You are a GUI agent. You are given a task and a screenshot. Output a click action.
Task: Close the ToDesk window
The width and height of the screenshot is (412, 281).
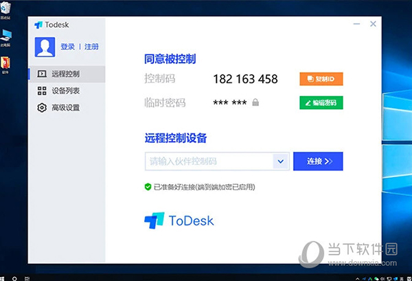373,24
